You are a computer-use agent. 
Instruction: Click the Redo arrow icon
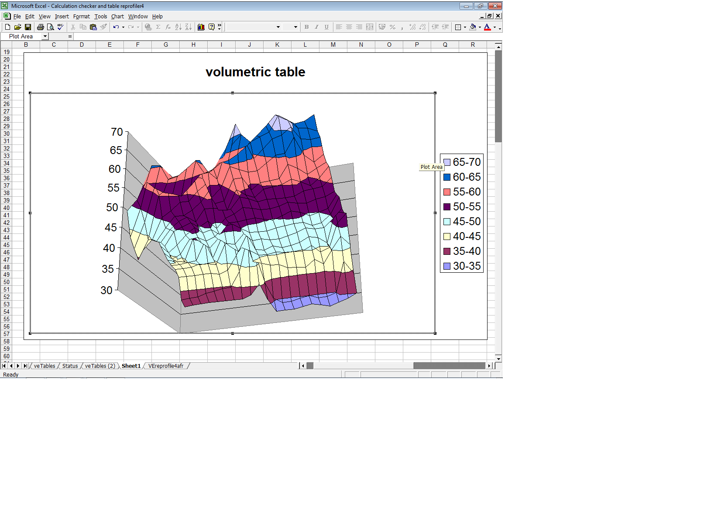[x=131, y=27]
